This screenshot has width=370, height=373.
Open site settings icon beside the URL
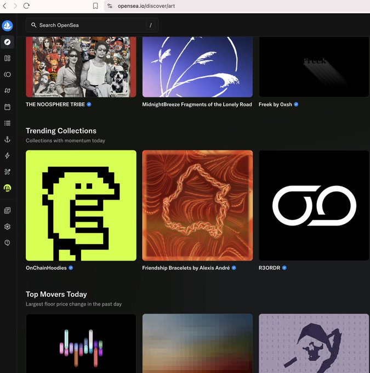click(x=110, y=6)
